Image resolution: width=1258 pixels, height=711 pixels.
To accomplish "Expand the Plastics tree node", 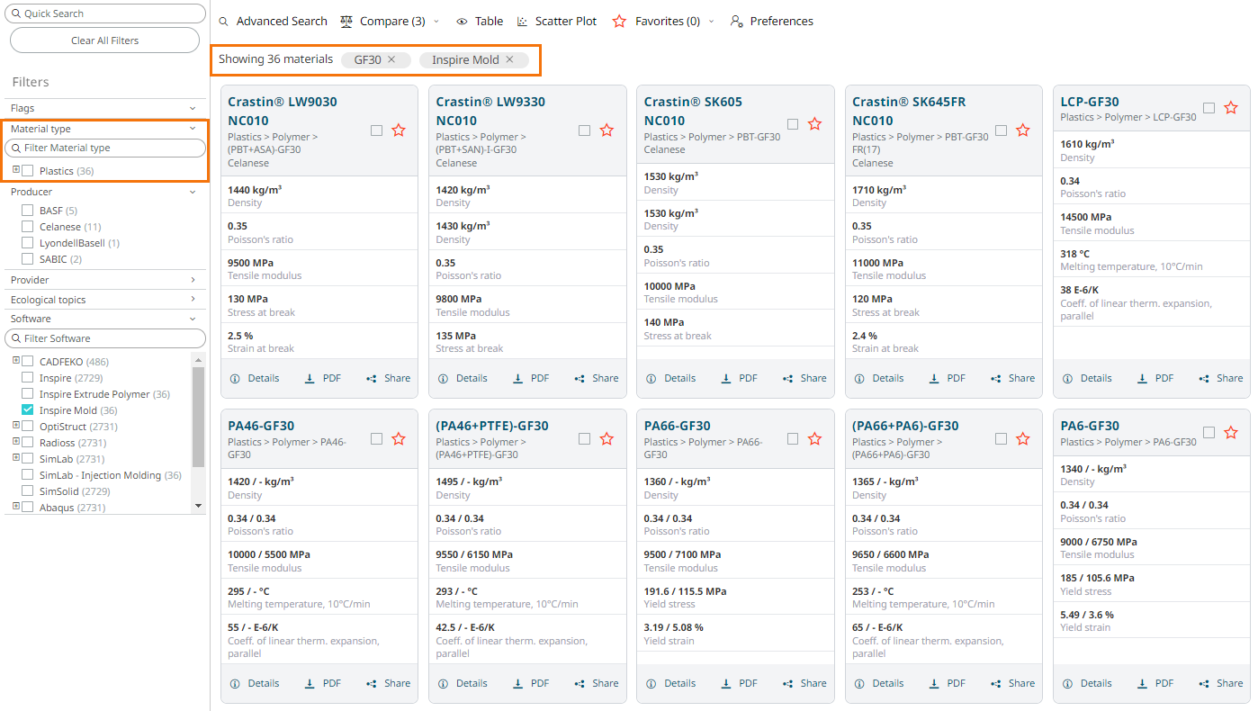I will point(16,170).
